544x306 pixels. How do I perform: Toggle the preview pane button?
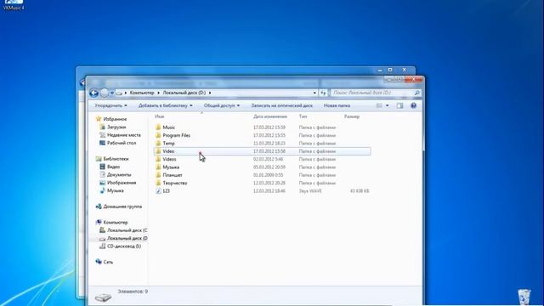pos(399,105)
